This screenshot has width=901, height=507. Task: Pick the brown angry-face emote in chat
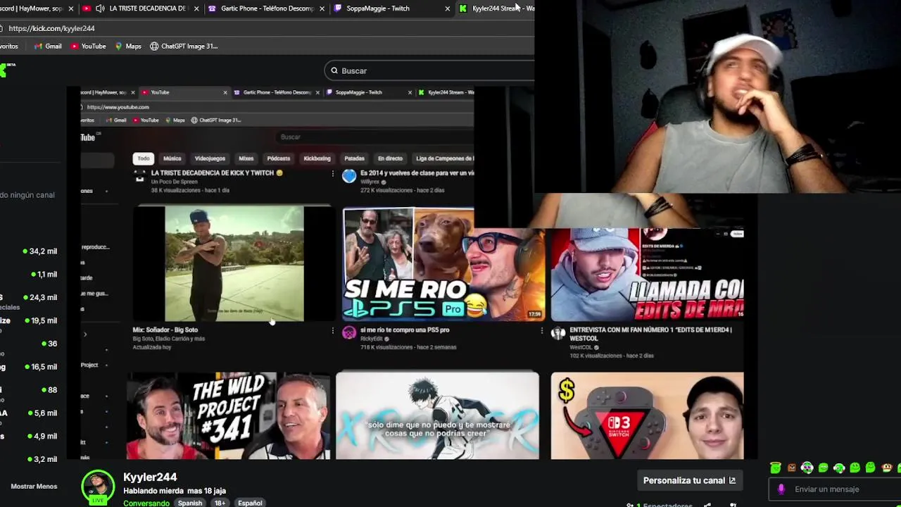(791, 468)
